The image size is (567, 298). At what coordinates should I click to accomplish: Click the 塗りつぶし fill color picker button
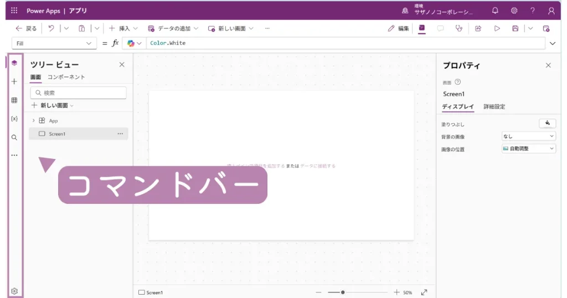547,123
